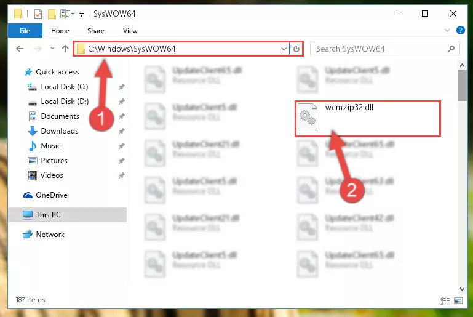The width and height of the screenshot is (473, 317).
Task: Select OneDrive in navigation pane
Action: (52, 195)
